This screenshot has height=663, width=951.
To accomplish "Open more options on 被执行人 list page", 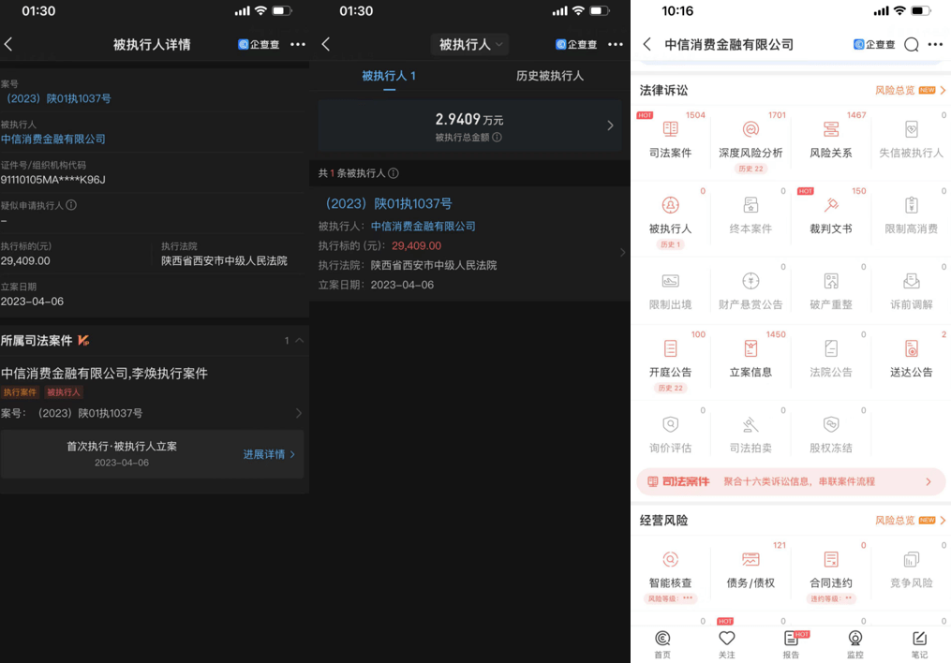I will (616, 44).
